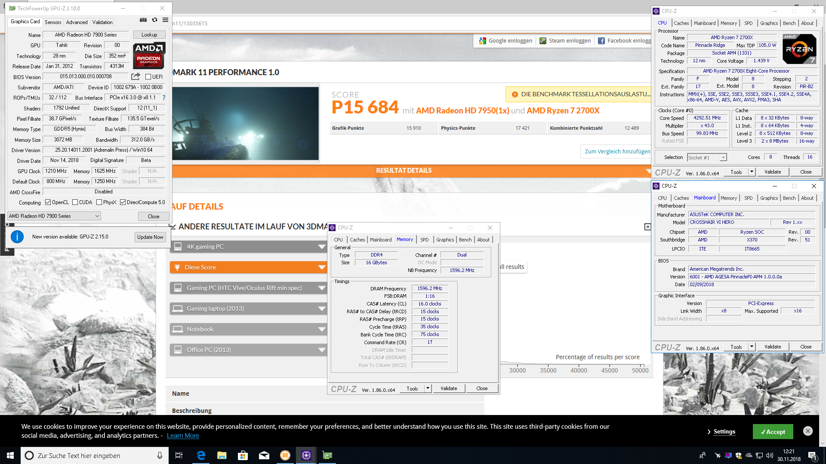Viewport: 826px width, 464px height.
Task: Click the Windows taskbar search field
Action: (94, 455)
